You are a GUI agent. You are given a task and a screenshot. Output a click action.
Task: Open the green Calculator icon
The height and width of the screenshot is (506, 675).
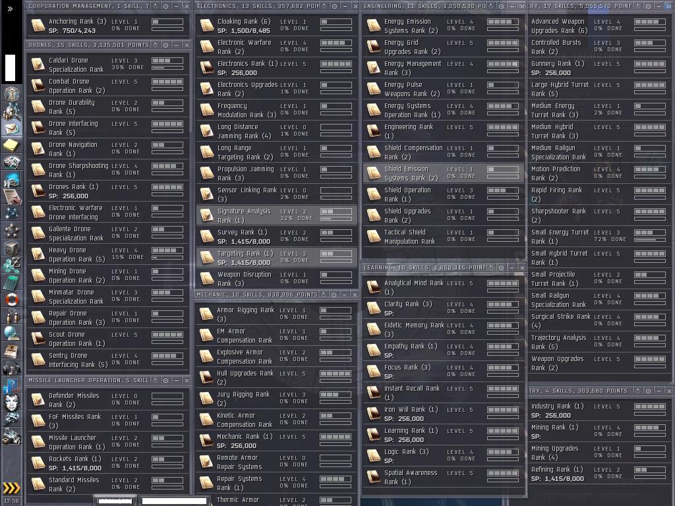click(x=11, y=282)
